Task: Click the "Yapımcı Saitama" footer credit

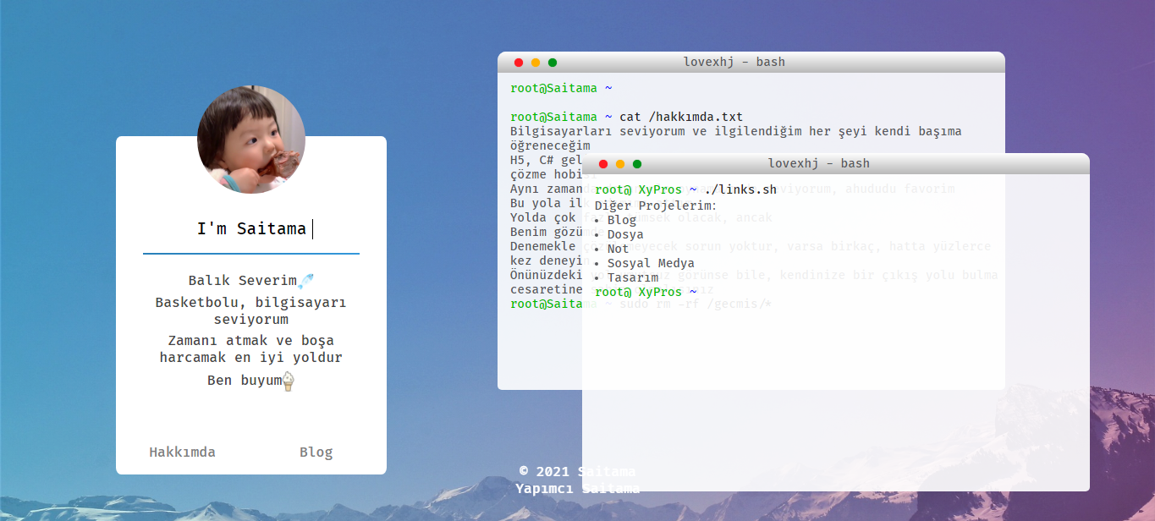Action: coord(577,488)
